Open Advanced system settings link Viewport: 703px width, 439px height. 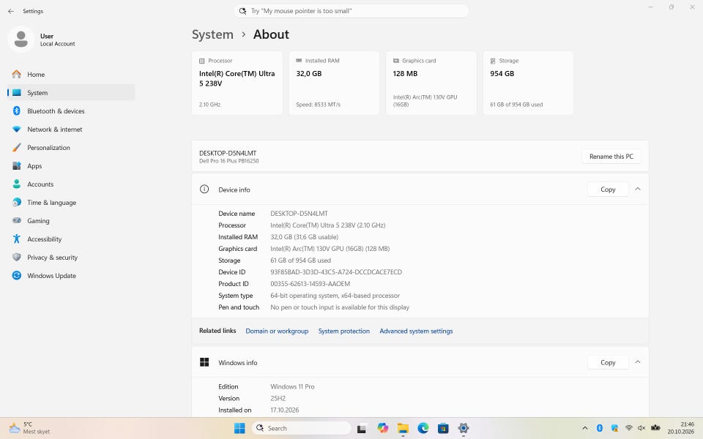(416, 331)
